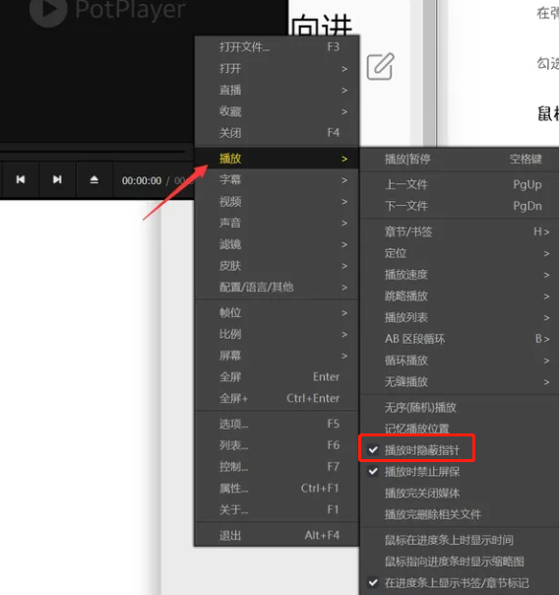
Task: Expand the 播放速度 submenu
Action: pos(460,275)
